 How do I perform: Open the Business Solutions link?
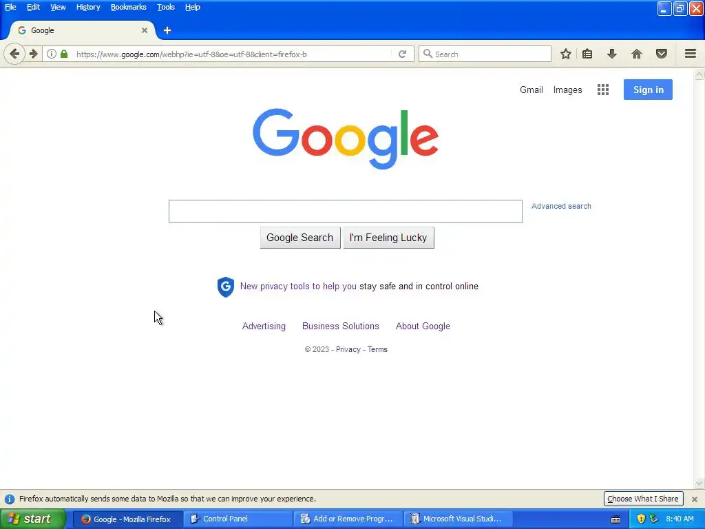340,326
